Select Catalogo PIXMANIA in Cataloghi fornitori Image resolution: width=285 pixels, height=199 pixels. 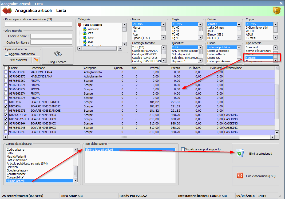(x=146, y=51)
